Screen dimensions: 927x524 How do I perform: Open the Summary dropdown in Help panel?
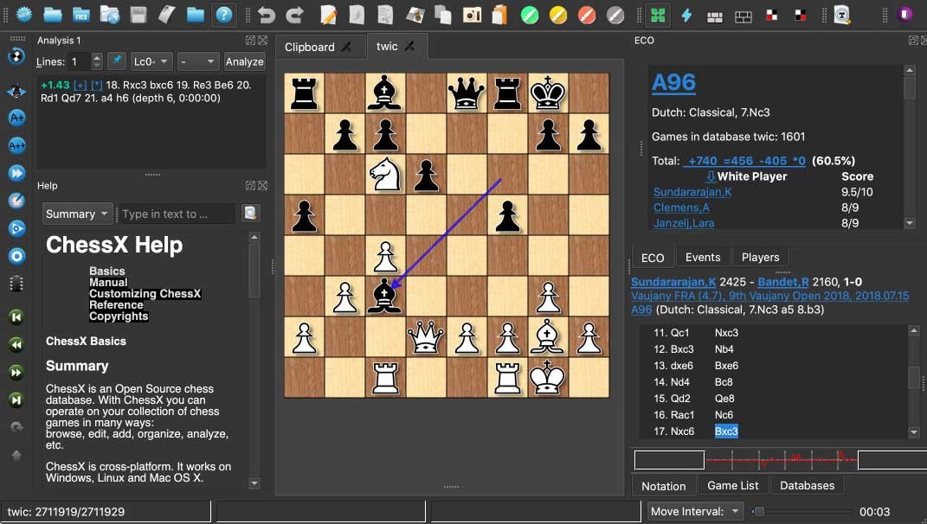pos(76,214)
